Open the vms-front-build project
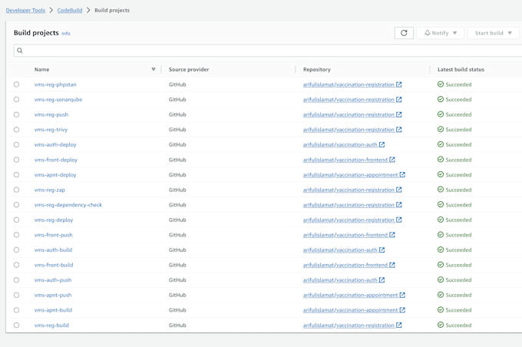Viewport: 522px width, 347px height. (54, 265)
